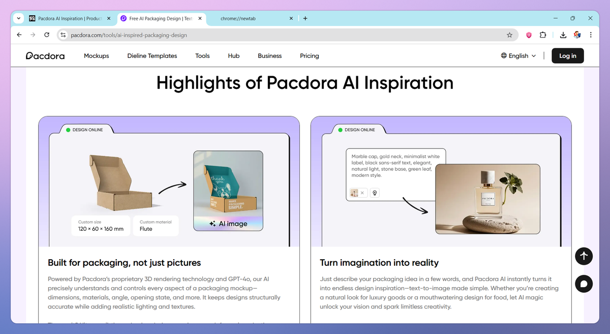Click the scroll-to-top arrow button
610x334 pixels.
(x=584, y=256)
